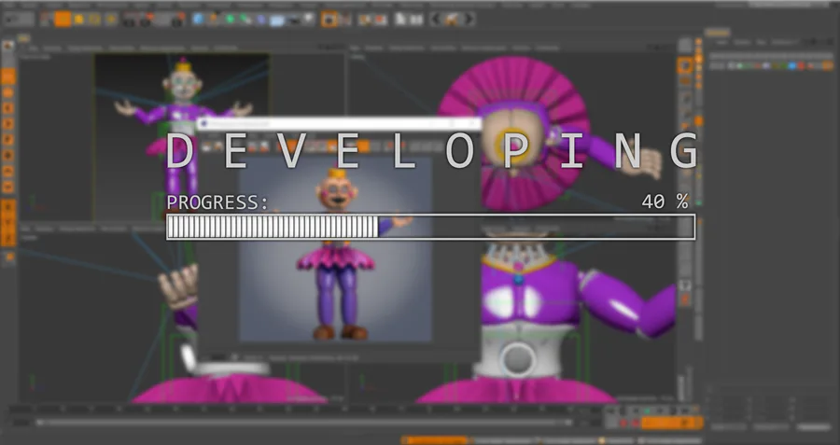Click the "PROGRESS:" label

(217, 202)
